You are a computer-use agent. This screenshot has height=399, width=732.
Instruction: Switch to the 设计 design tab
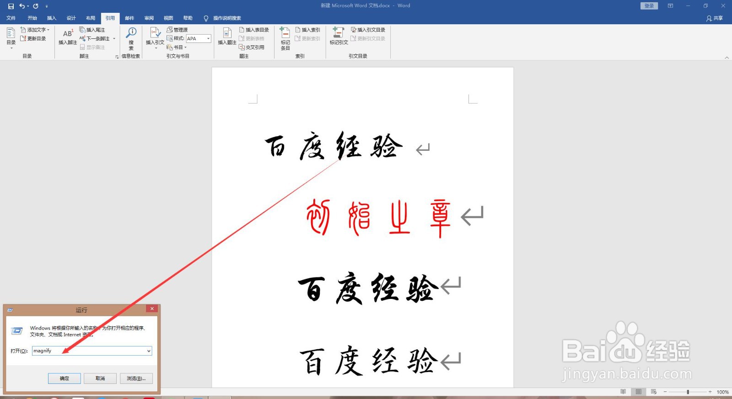(71, 18)
